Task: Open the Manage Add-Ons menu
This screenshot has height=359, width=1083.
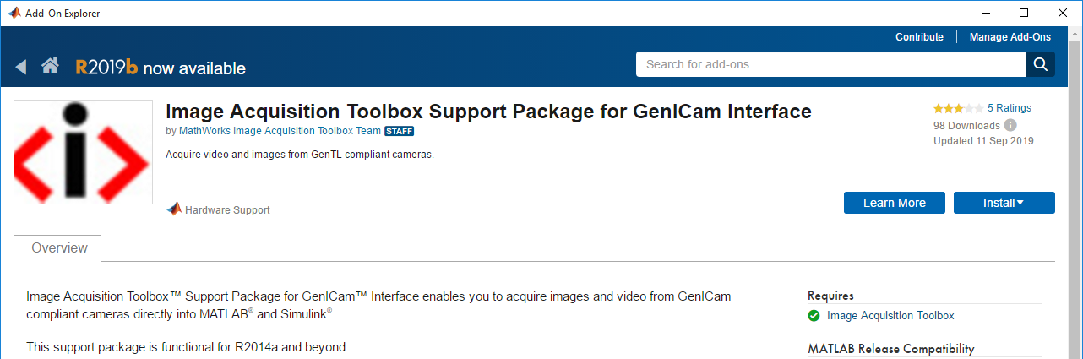Action: [1010, 37]
